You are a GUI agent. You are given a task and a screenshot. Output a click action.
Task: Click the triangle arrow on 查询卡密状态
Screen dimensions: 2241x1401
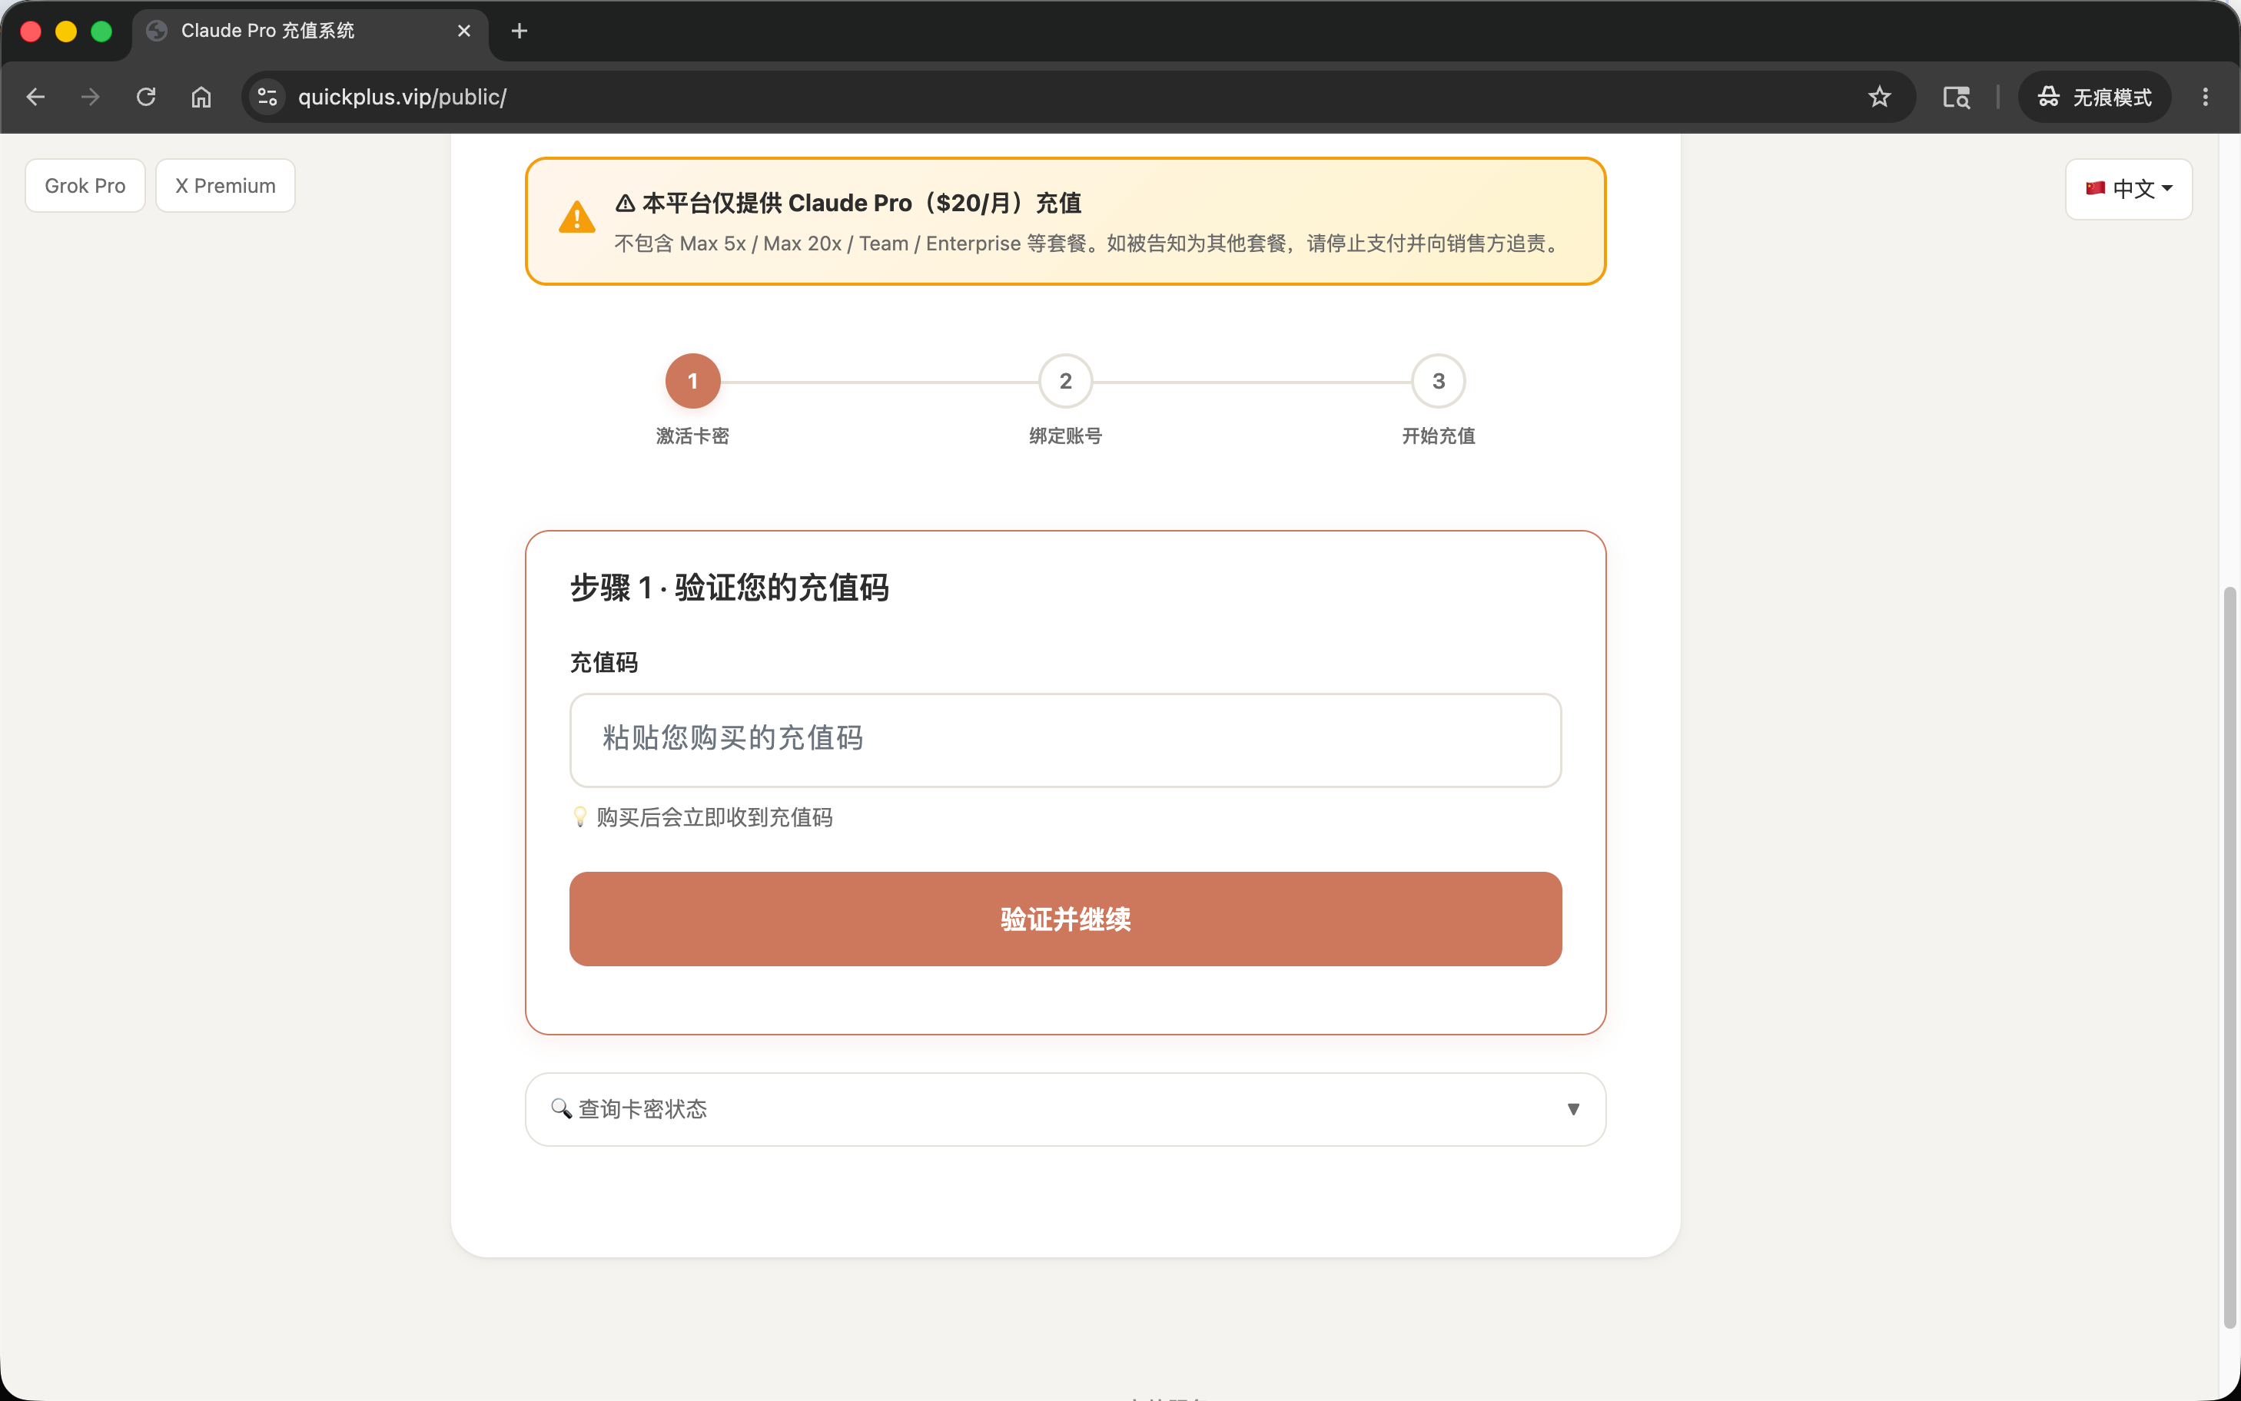pyautogui.click(x=1573, y=1109)
